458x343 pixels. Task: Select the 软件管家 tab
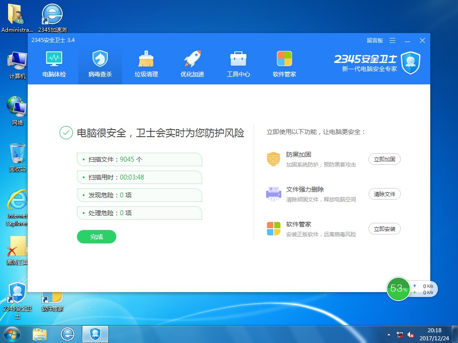pyautogui.click(x=284, y=64)
